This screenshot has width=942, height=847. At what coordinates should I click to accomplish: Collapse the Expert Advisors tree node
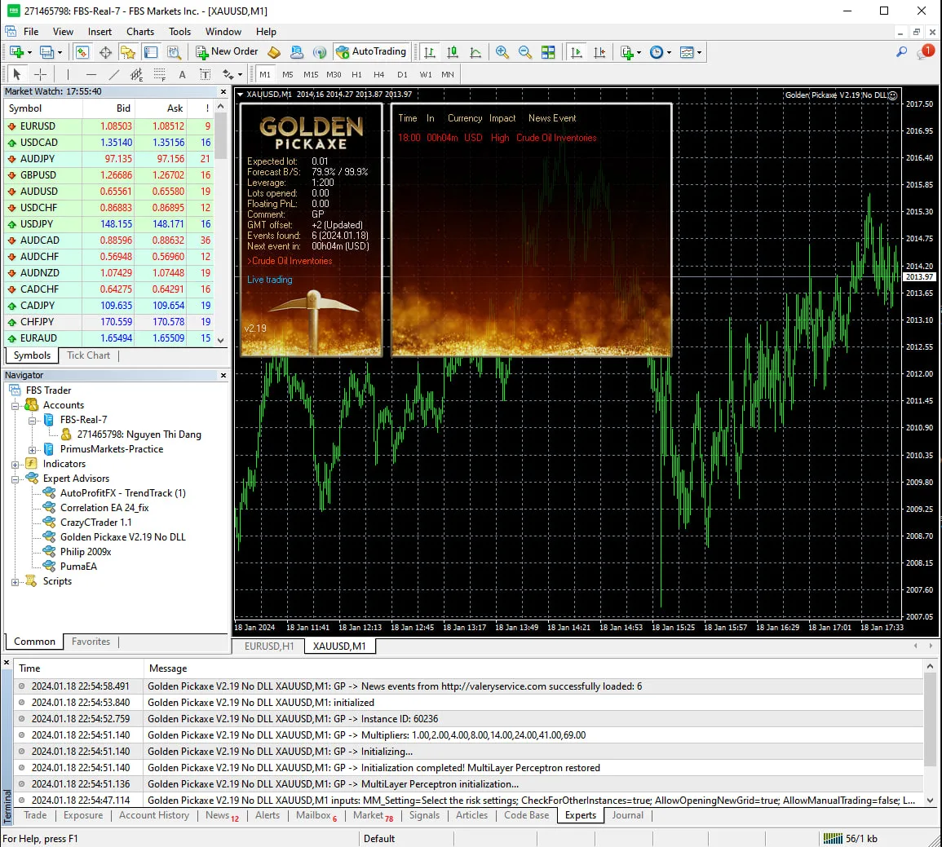[x=15, y=479]
